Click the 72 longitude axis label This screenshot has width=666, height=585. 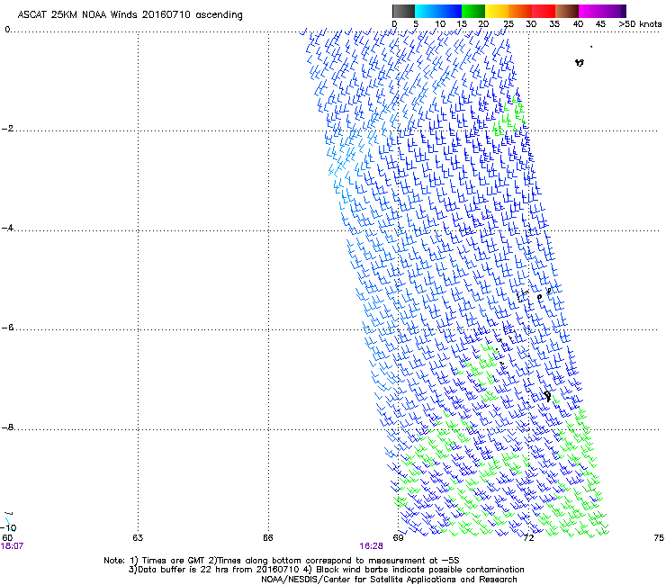(x=528, y=538)
